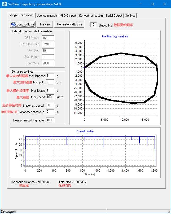Click the Time (s) axis label
The width and height of the screenshot is (171, 214).
[90, 174]
